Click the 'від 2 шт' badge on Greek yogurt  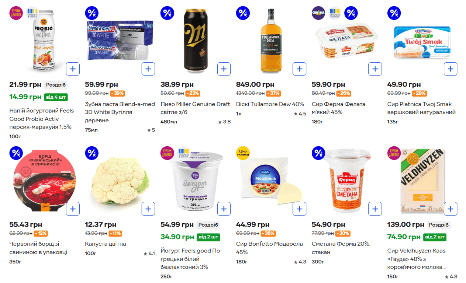point(208,237)
